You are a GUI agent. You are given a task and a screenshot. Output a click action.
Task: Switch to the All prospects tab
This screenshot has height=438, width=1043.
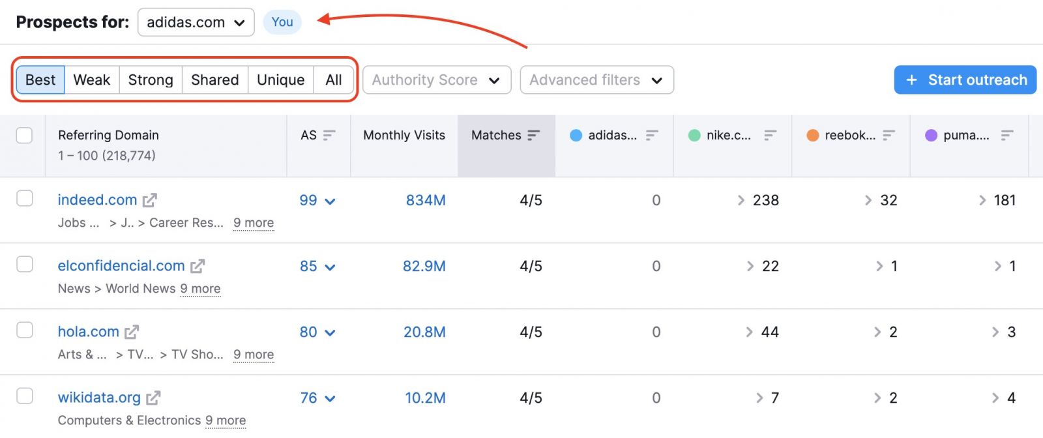click(x=334, y=80)
